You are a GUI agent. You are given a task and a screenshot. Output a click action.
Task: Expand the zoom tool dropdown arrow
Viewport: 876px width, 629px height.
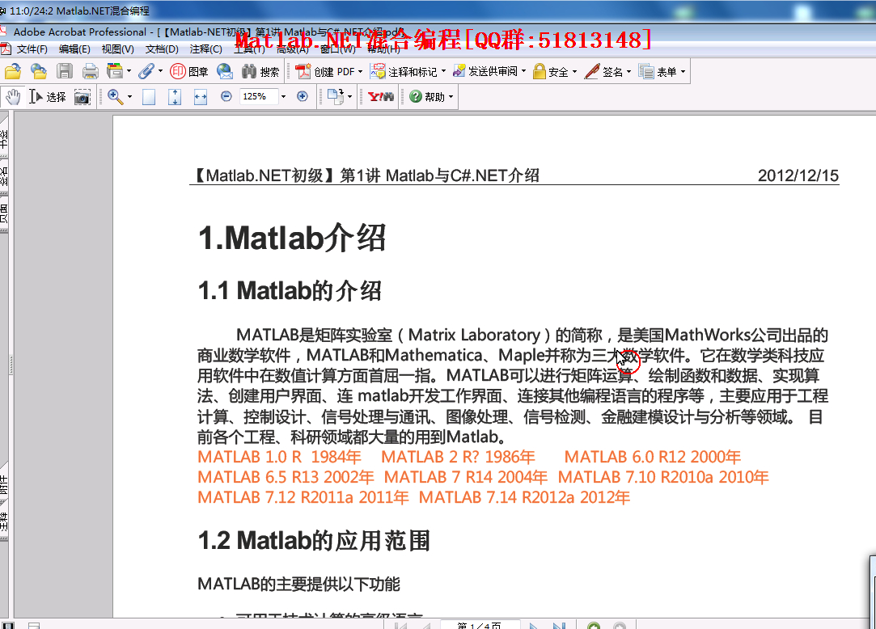(x=129, y=97)
